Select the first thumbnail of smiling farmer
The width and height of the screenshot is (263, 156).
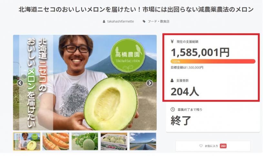(x=27, y=142)
